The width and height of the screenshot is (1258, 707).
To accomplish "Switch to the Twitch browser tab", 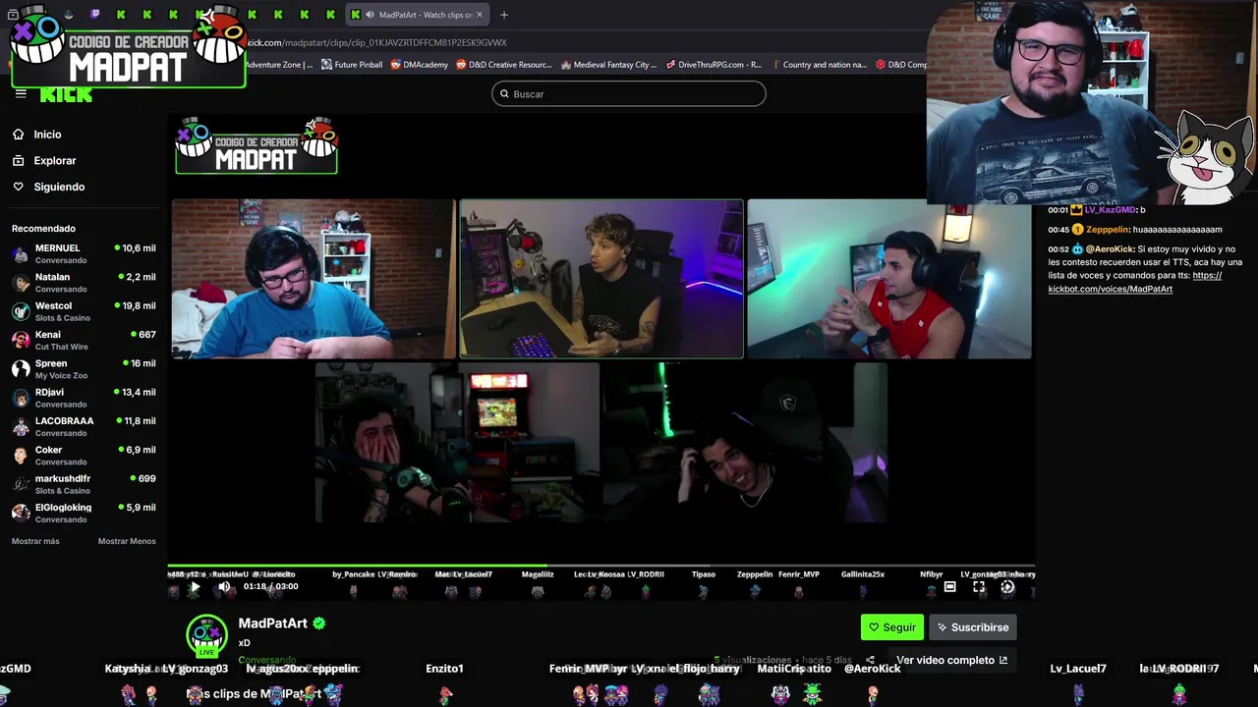I will pyautogui.click(x=94, y=15).
